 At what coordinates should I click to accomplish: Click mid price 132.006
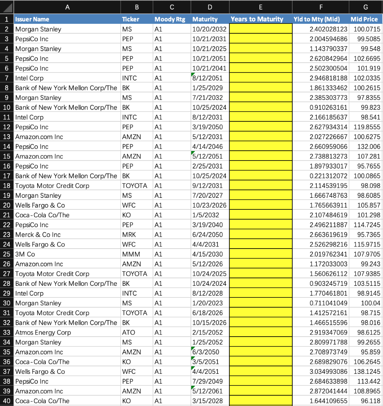tap(366, 147)
